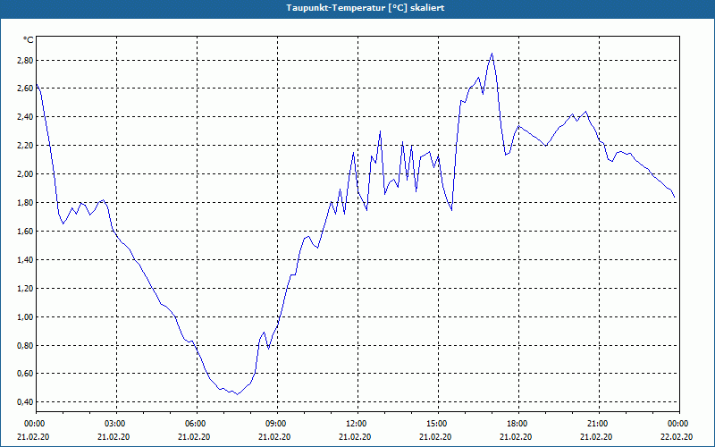The height and width of the screenshot is (447, 715).
Task: Select the '06:00' time label
Action: (x=197, y=424)
